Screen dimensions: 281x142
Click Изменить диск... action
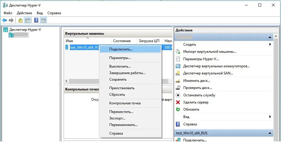[197, 81]
